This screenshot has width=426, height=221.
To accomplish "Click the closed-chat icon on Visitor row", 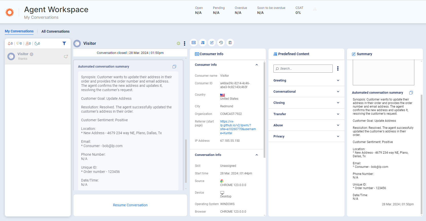I will [66, 56].
